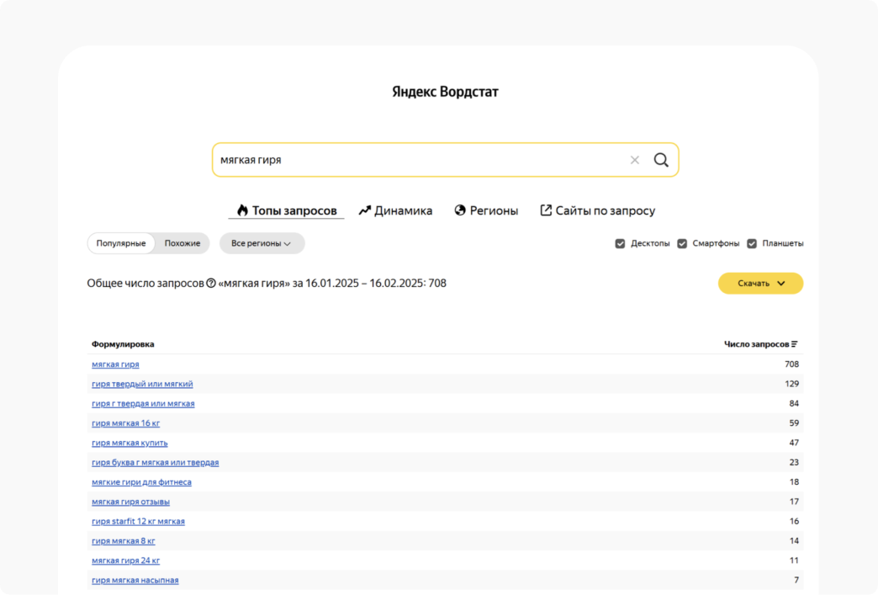This screenshot has width=878, height=595.
Task: Uncheck the Десктопы checkbox
Action: (620, 243)
